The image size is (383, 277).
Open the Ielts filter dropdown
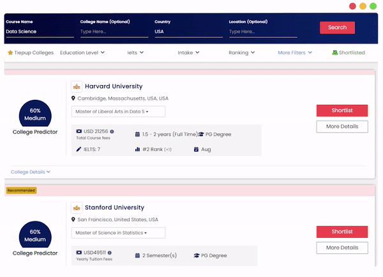(136, 52)
